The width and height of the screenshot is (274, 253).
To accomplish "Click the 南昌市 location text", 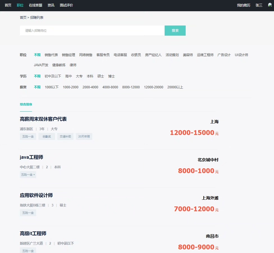I will click(212, 236).
